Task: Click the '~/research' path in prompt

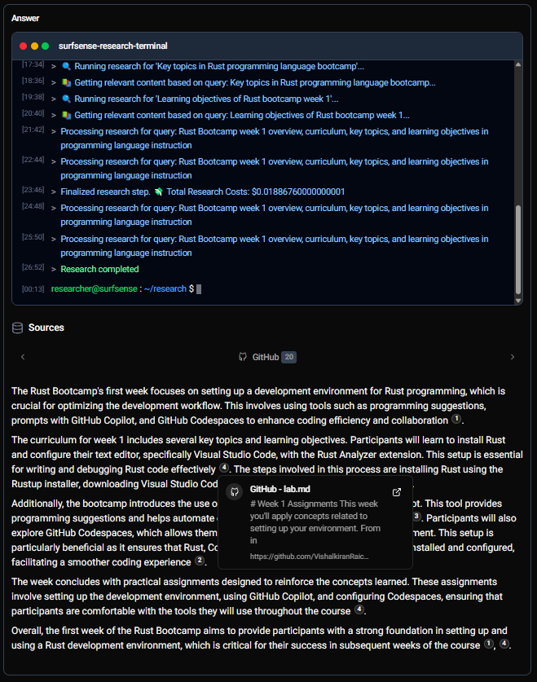Action: pyautogui.click(x=165, y=288)
